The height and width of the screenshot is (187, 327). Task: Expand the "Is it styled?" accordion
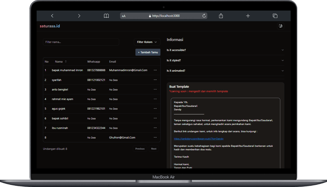pos(225,60)
